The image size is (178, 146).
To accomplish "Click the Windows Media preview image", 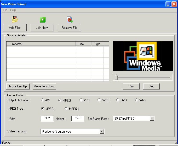I will (143, 56).
